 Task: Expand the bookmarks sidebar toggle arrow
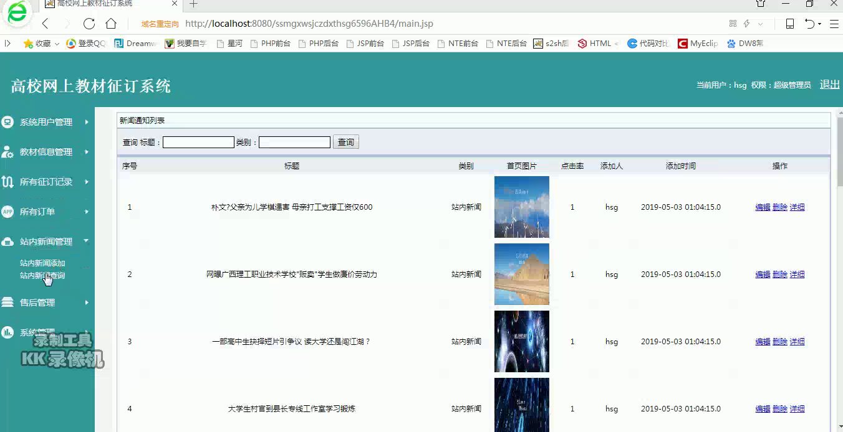click(7, 44)
